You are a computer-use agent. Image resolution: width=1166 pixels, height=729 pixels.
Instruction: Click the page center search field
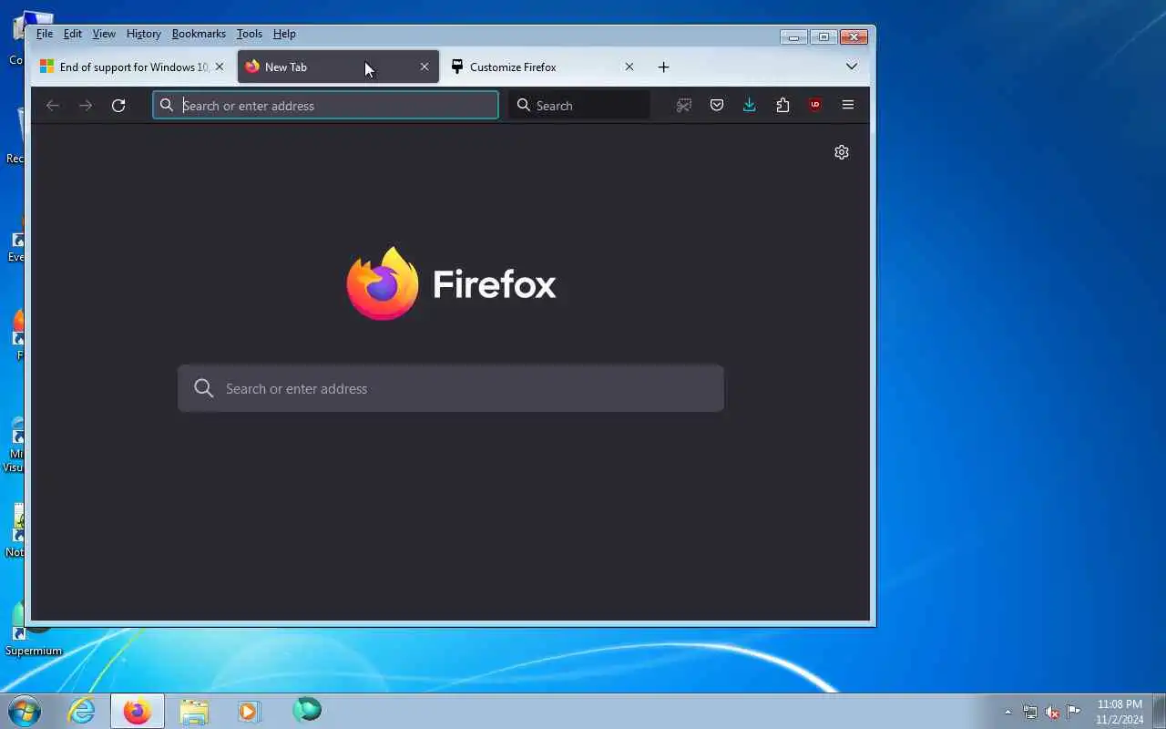(x=451, y=389)
